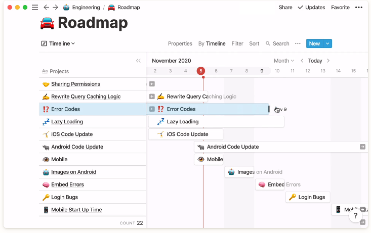Click the New button
Screen dimensions: 371x233
pos(314,44)
